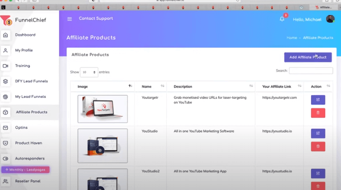Delete the YouStudio2 product

318,186
